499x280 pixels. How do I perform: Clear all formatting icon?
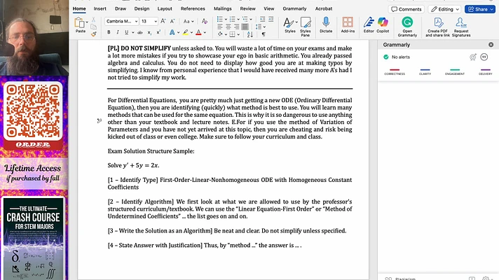[205, 21]
